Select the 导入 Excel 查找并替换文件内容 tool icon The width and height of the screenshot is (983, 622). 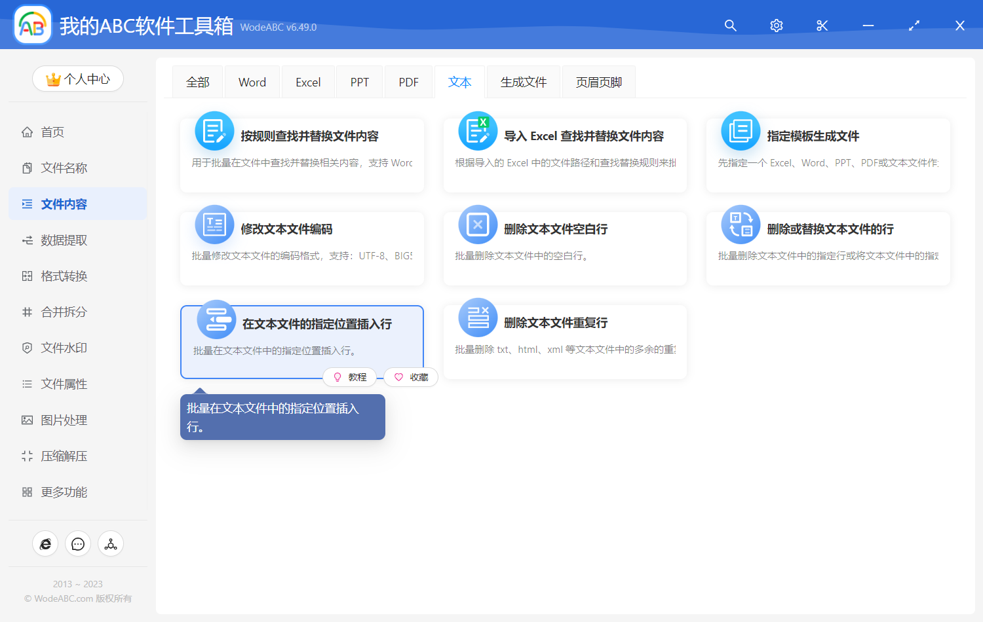click(477, 130)
